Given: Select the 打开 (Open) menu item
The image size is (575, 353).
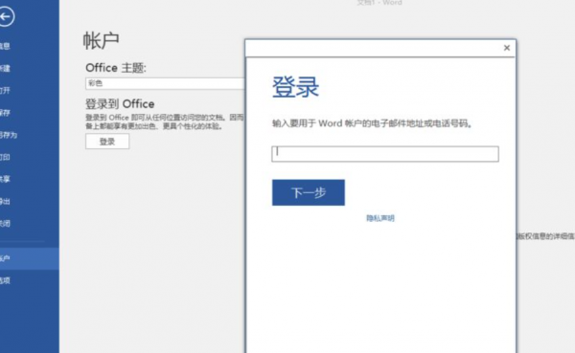Looking at the screenshot, I should click(5, 90).
